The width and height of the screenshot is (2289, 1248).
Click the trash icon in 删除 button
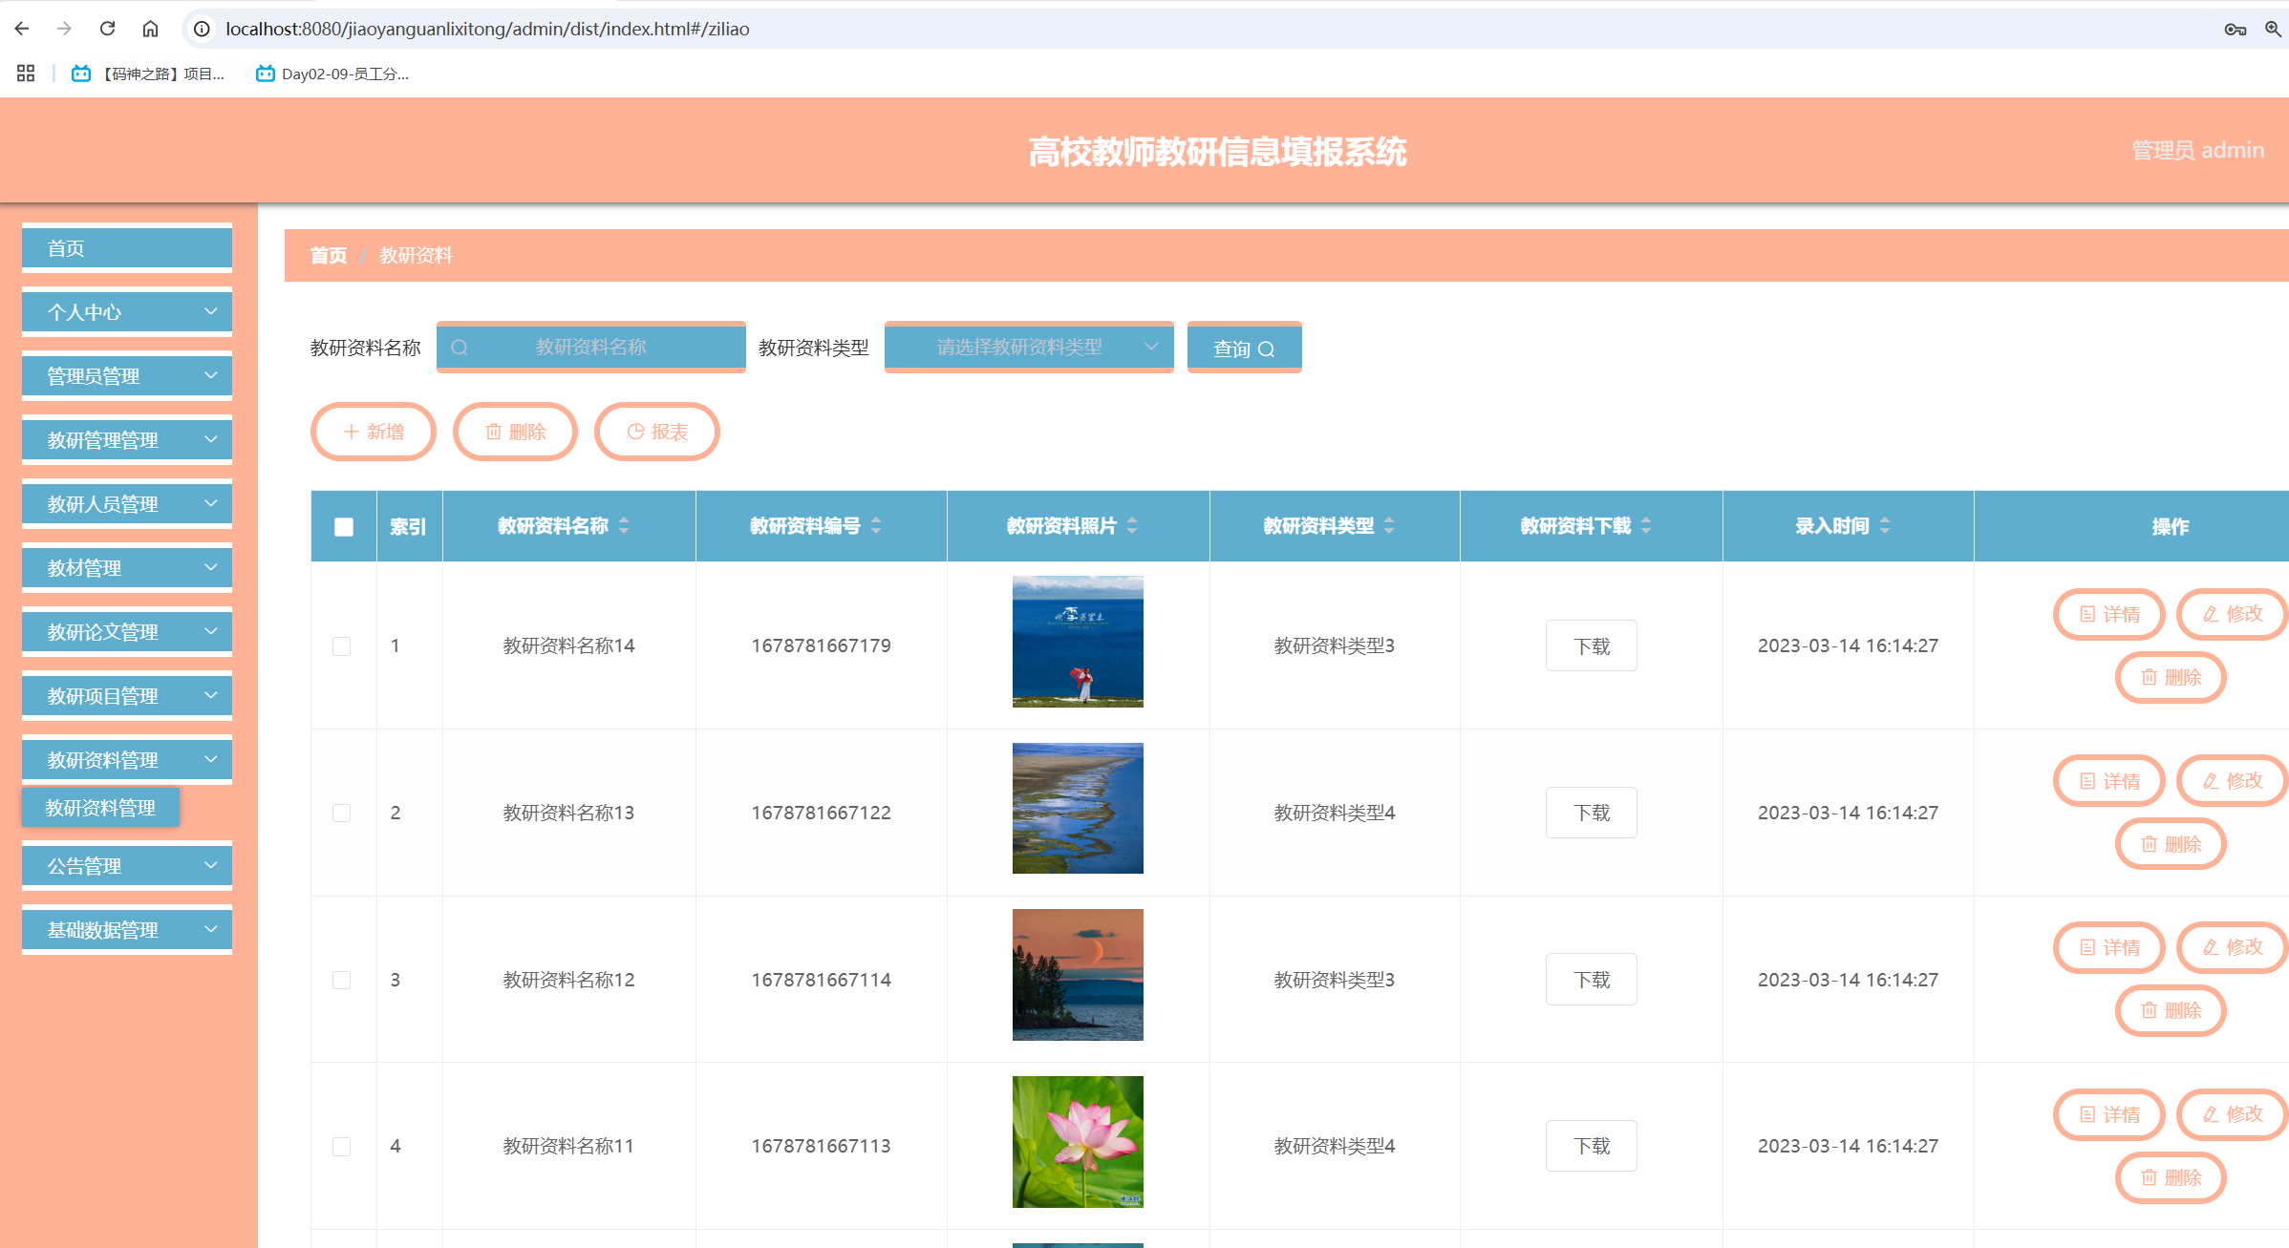pyautogui.click(x=494, y=432)
